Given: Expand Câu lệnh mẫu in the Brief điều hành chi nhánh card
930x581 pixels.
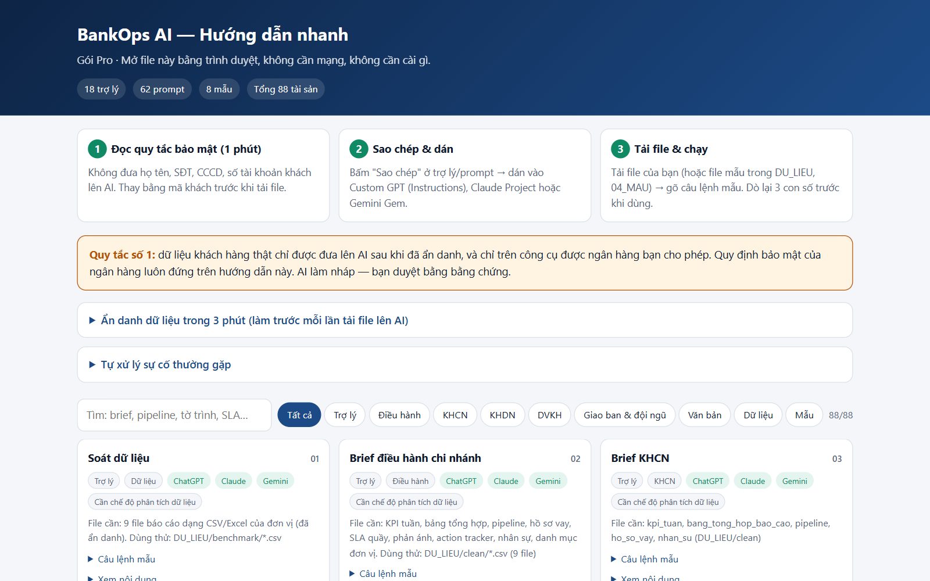Looking at the screenshot, I should coord(383,573).
